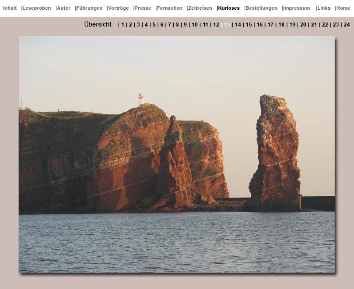Advance to gallery image number 14

click(238, 25)
